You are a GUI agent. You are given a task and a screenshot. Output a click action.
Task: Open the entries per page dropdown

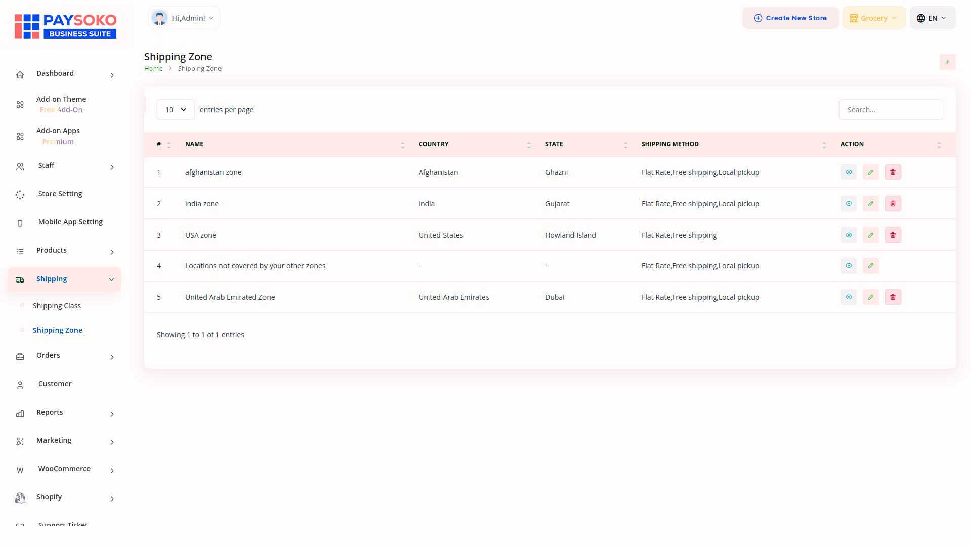(175, 110)
